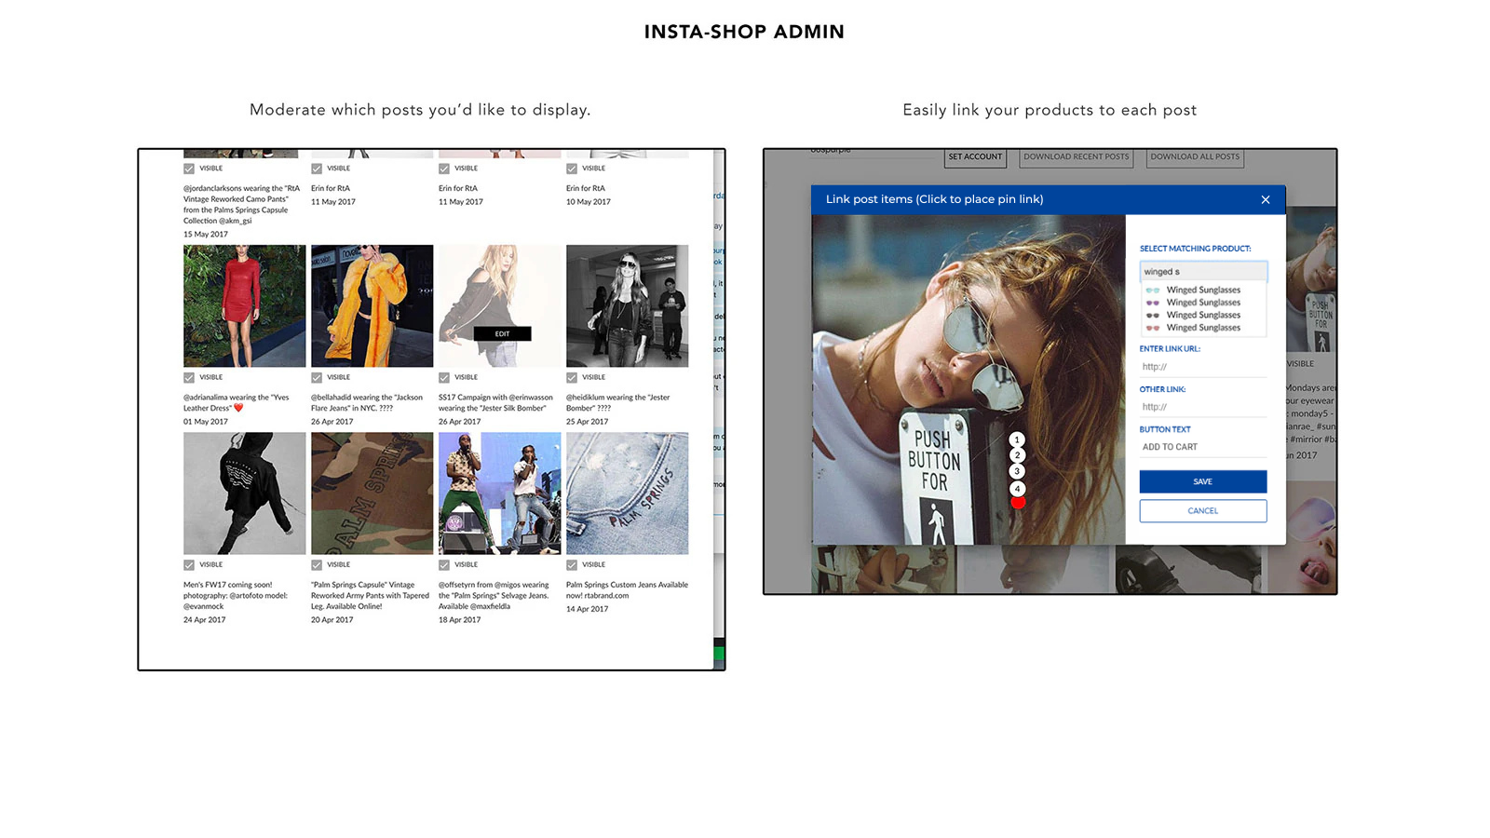
Task: Click Edit on the Jester Silk Bomber photo
Action: [502, 333]
